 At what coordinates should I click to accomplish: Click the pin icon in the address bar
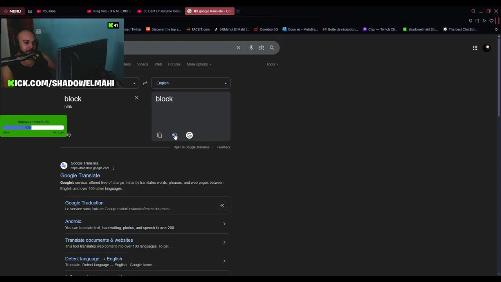point(470,21)
